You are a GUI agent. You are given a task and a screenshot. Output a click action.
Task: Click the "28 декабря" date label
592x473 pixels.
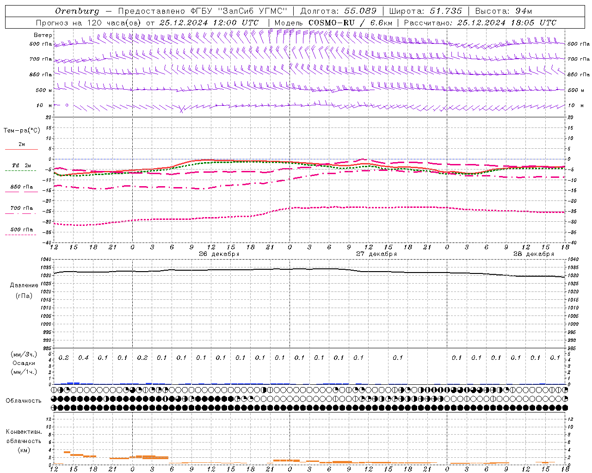[x=534, y=254]
